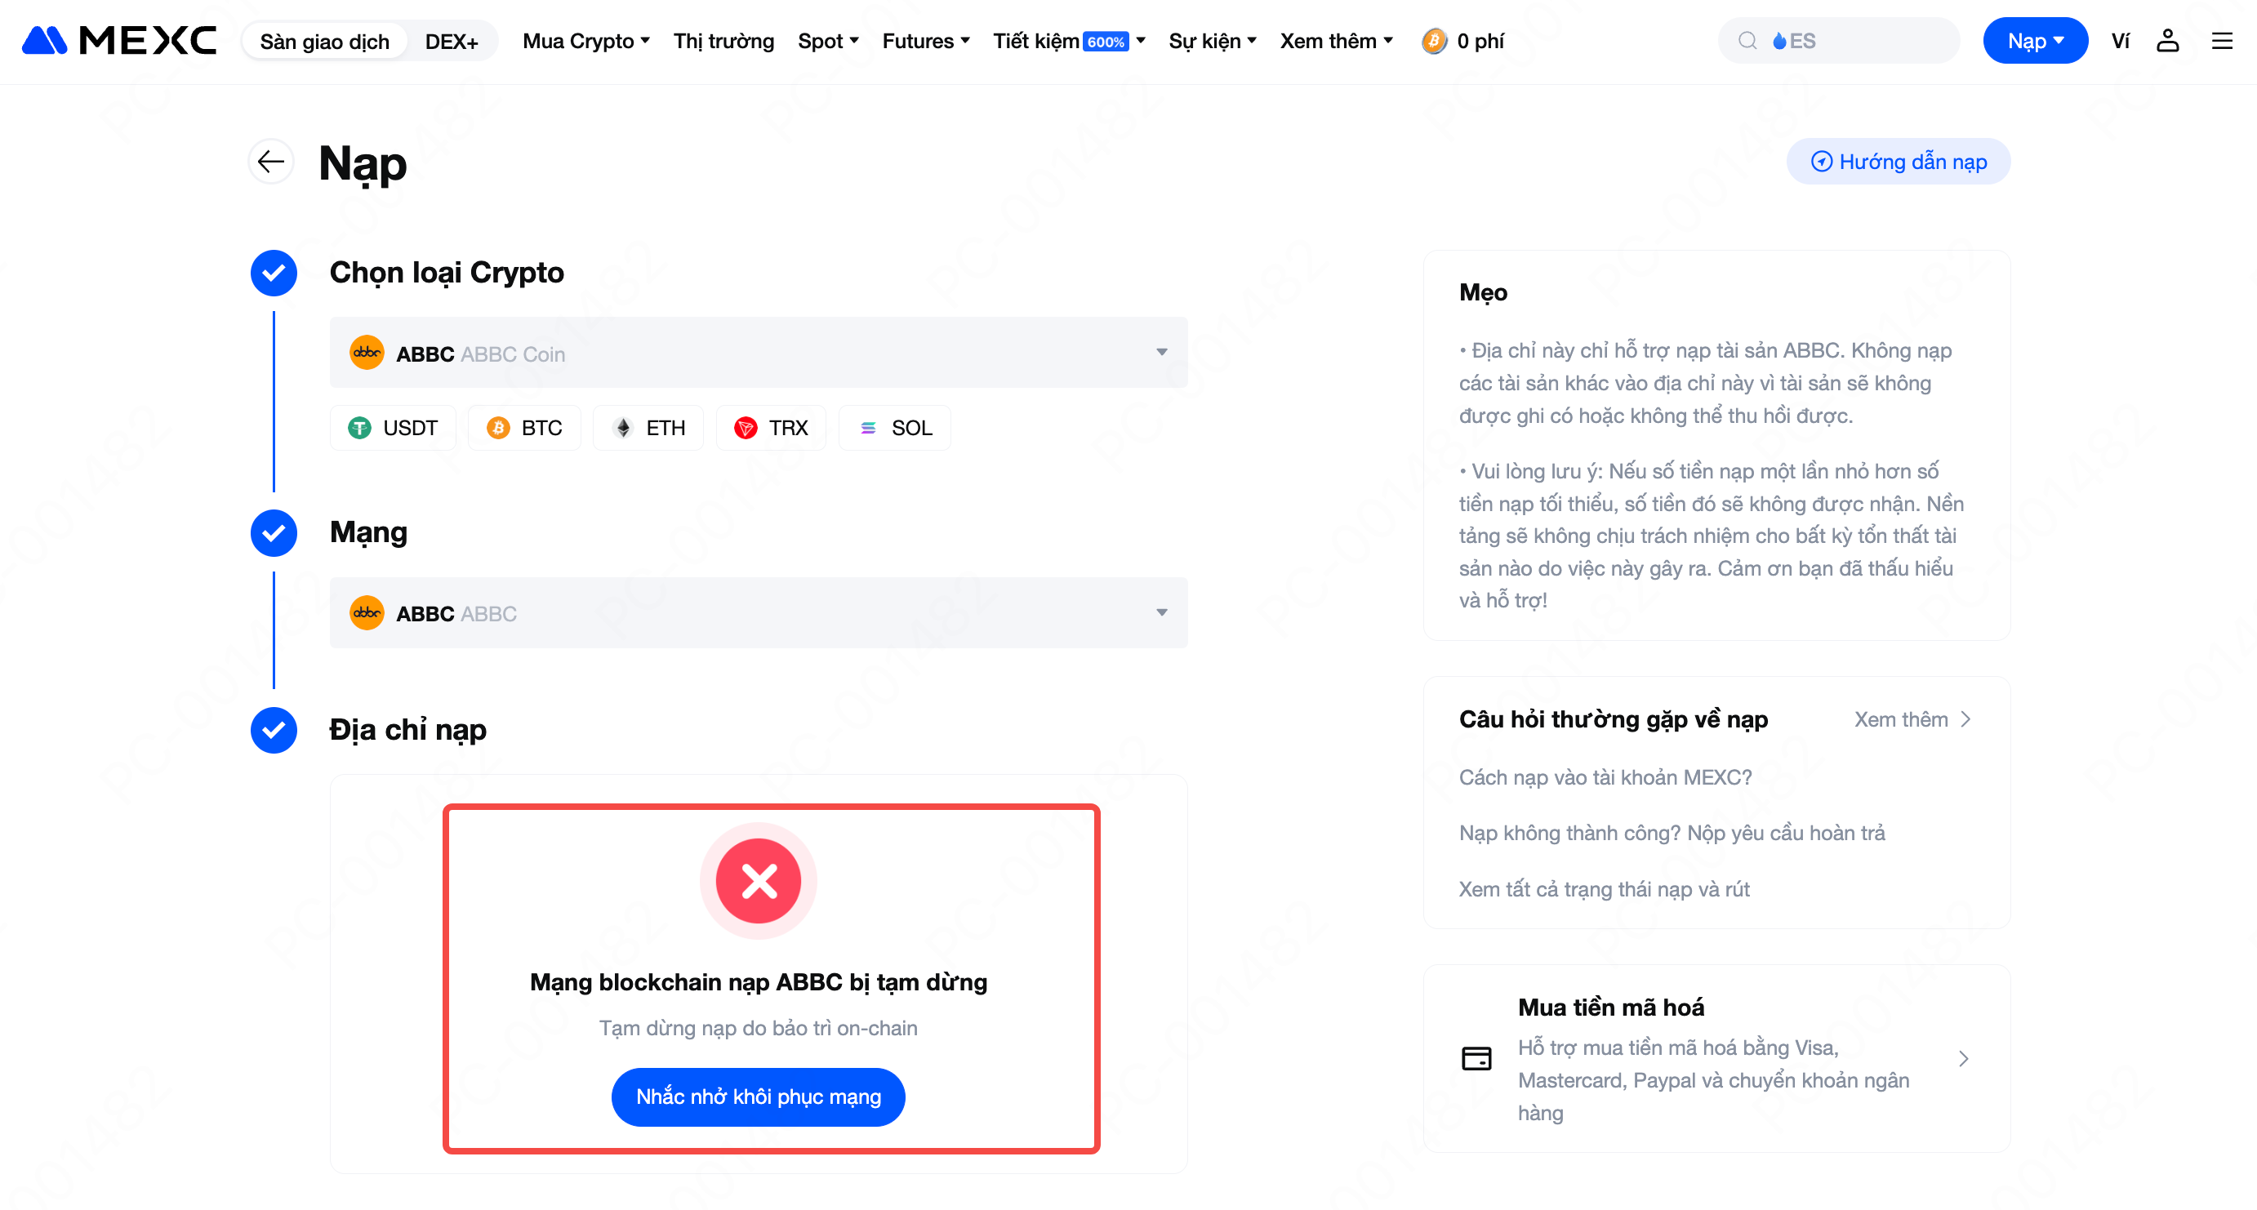Click Nhắc nhở khôi phục mạng button

point(758,1096)
